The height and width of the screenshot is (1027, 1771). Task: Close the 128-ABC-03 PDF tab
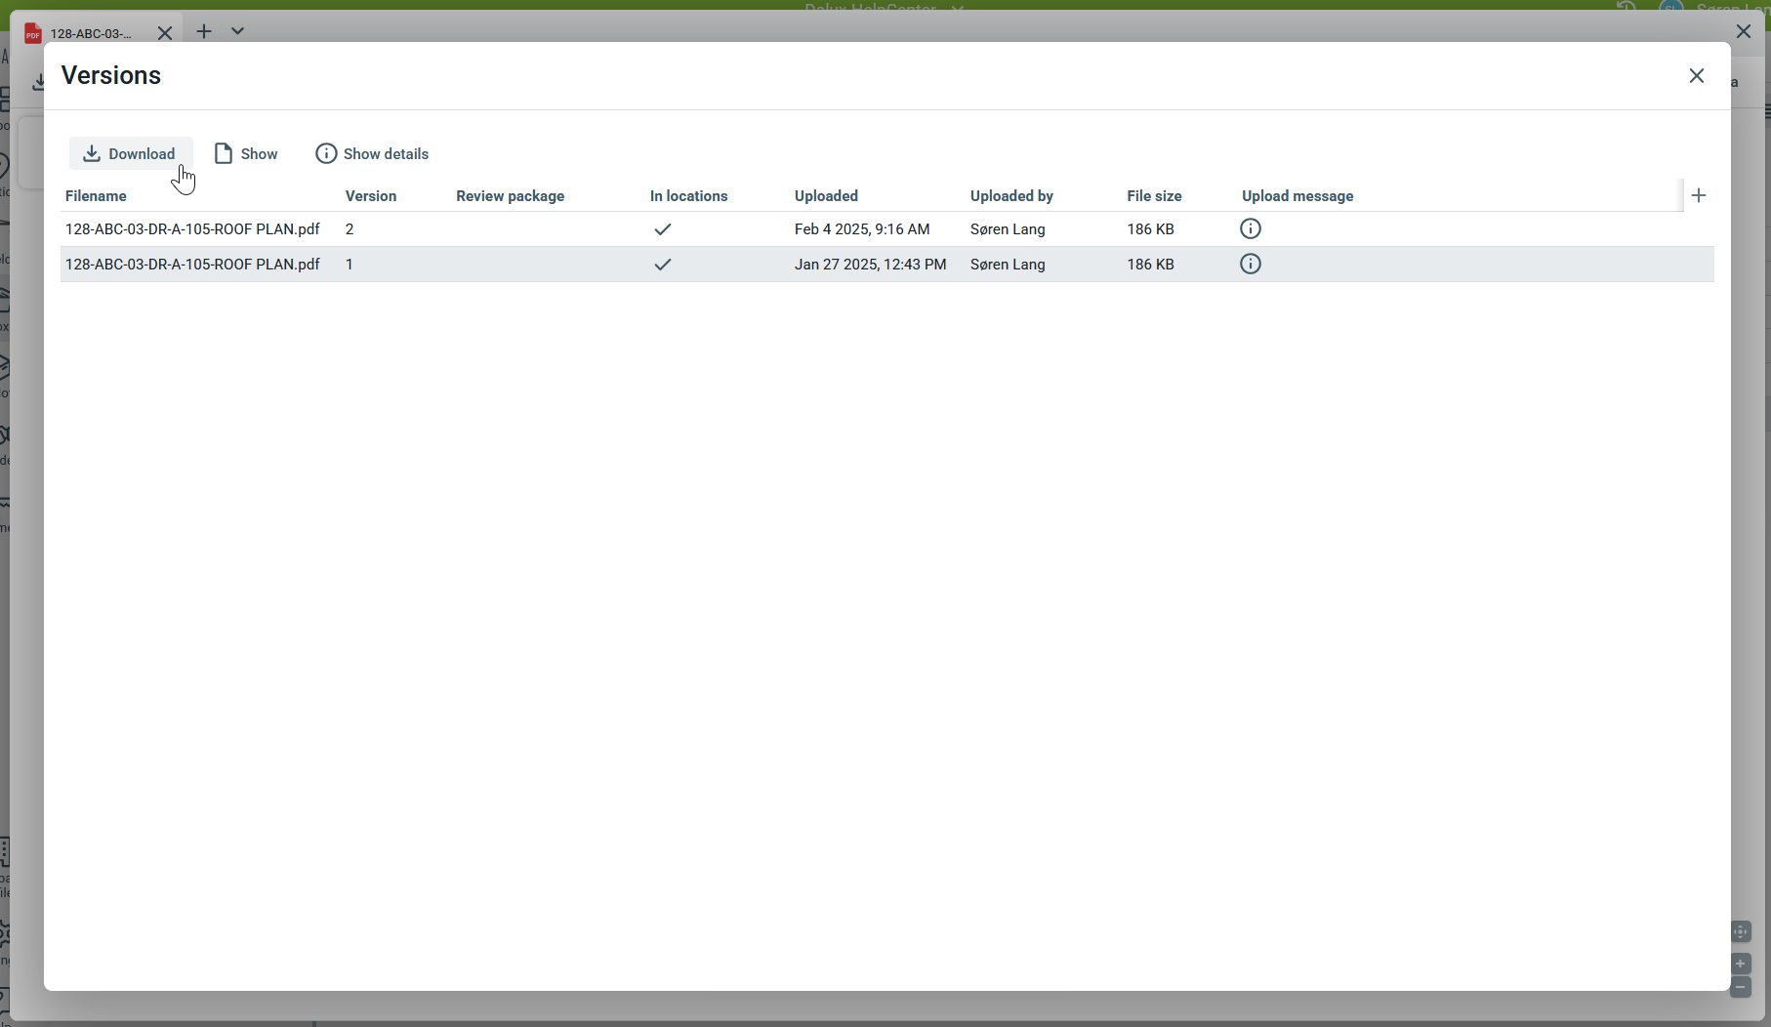[165, 33]
